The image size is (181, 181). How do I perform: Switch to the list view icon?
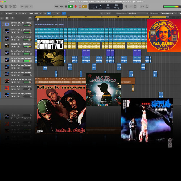pyautogui.click(x=45, y=13)
